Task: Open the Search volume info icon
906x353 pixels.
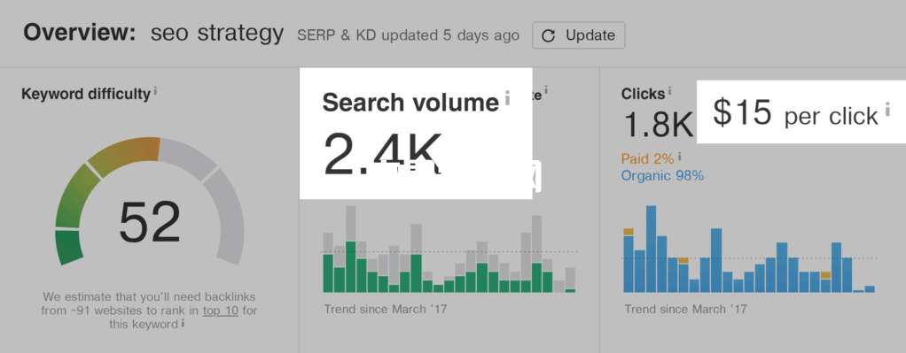Action: pos(507,97)
